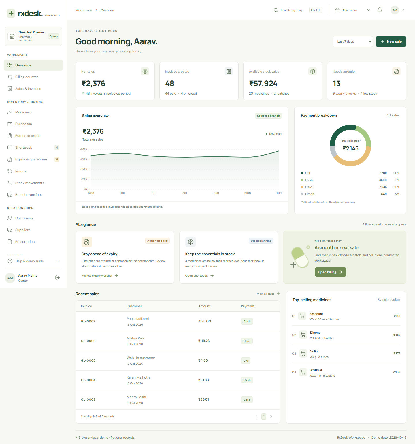Click View all sales link
The width and height of the screenshot is (415, 444).
point(268,294)
